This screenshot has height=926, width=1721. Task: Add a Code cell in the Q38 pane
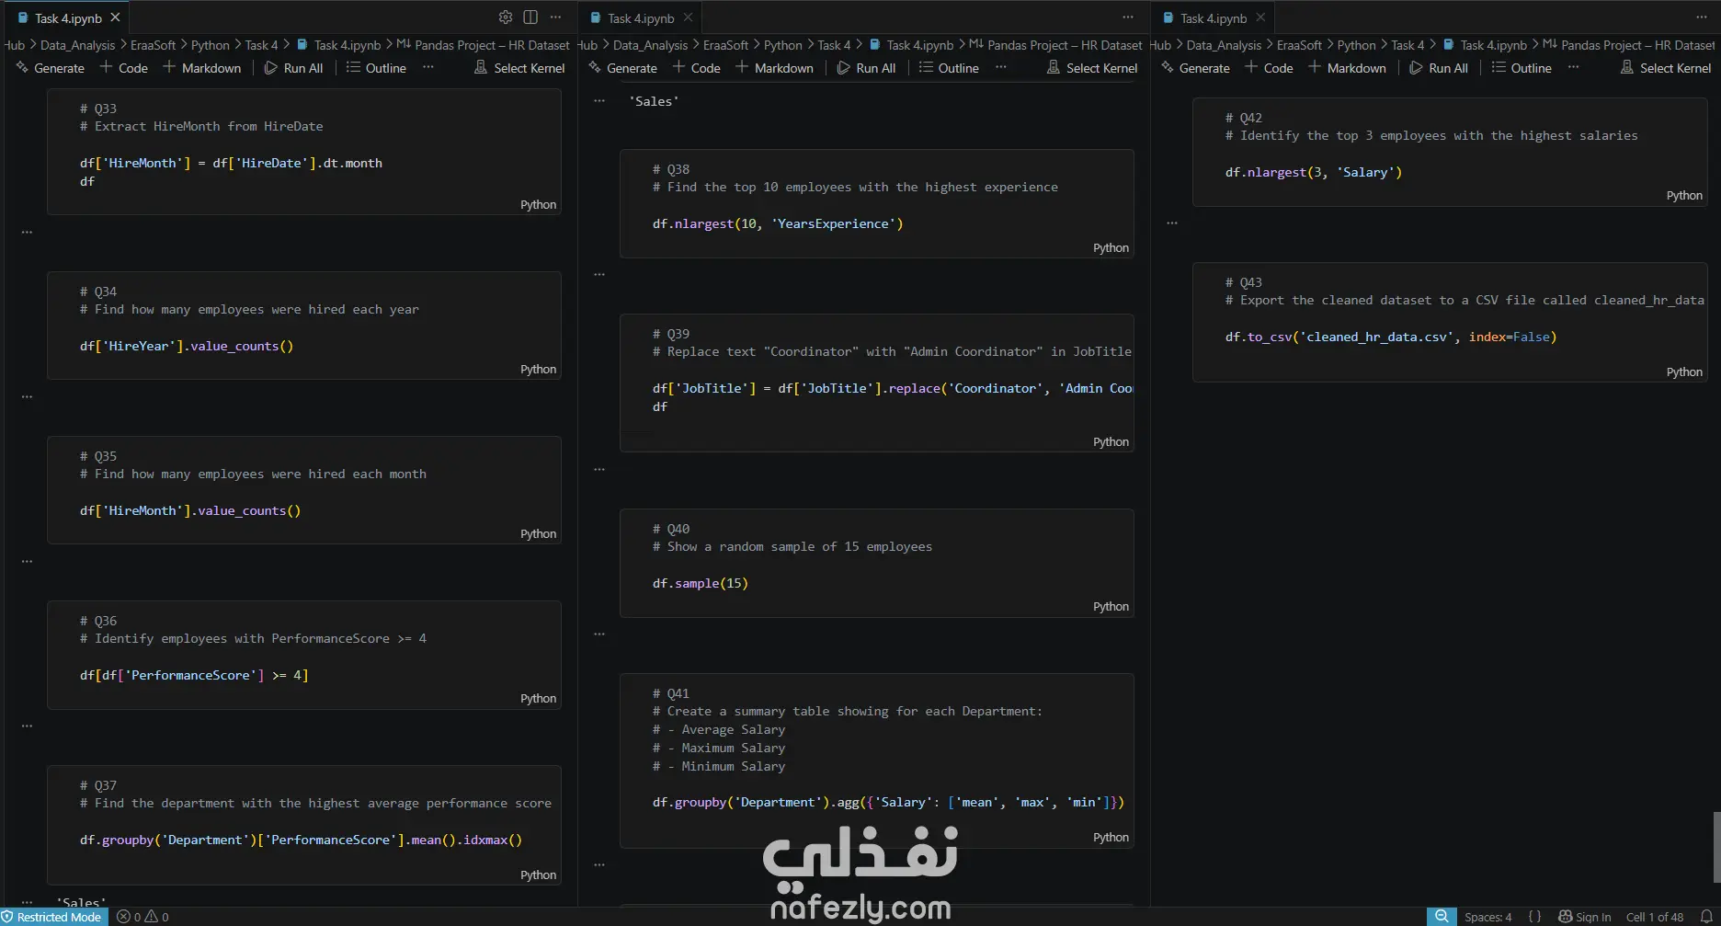coord(696,68)
